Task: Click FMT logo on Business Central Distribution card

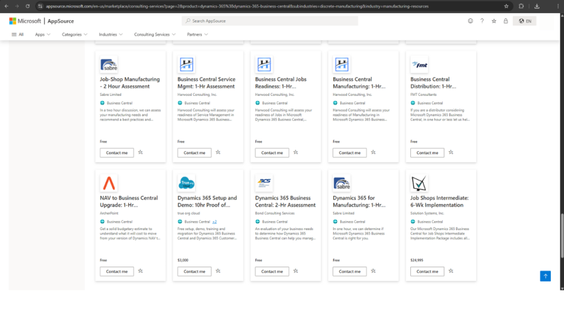Action: pyautogui.click(x=419, y=65)
